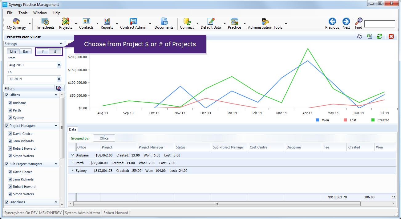This screenshot has width=401, height=219.
Task: Export the chart data to Excel
Action: coord(369,36)
